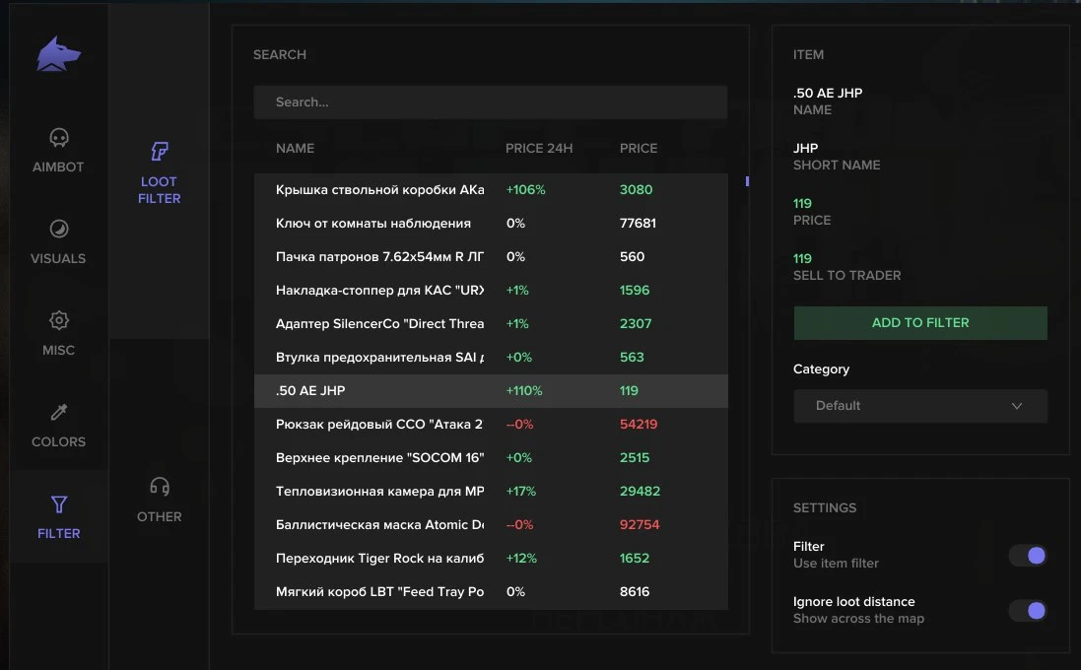
Task: Focus the Search input field
Action: 491,102
